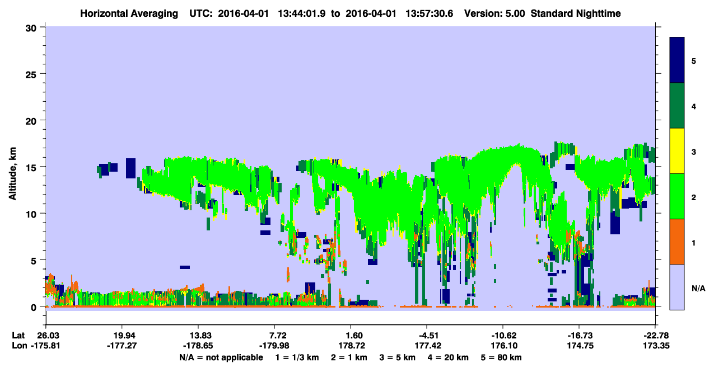The width and height of the screenshot is (728, 373).
Task: Click the y-axis tick label 10
Action: (32, 214)
